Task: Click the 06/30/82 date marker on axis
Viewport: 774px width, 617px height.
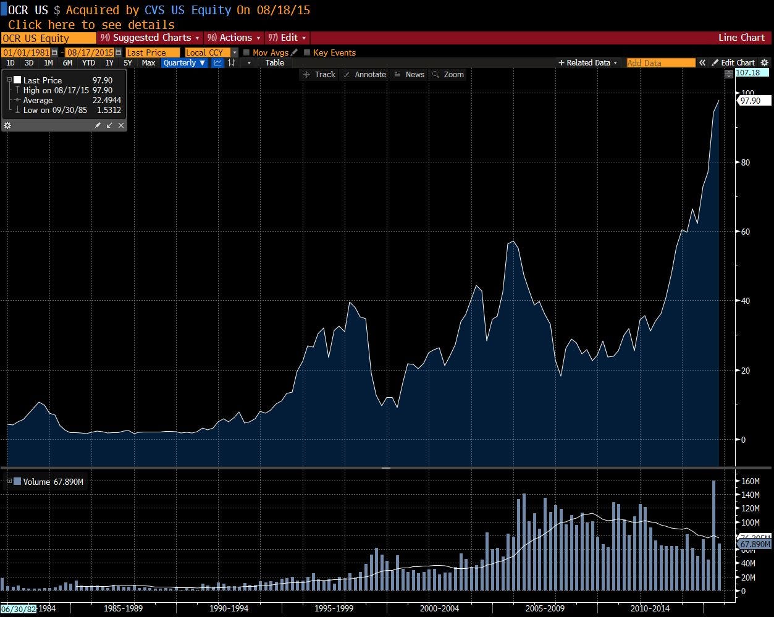Action: (19, 608)
